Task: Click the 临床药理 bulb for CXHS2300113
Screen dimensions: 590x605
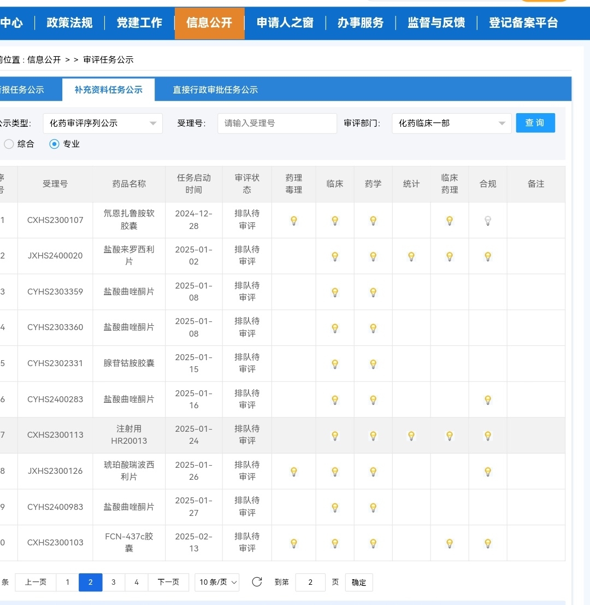Action: tap(450, 436)
